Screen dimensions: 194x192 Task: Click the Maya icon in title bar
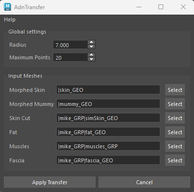pyautogui.click(x=7, y=7)
